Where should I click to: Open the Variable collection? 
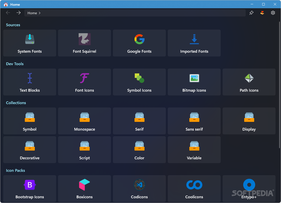click(194, 150)
